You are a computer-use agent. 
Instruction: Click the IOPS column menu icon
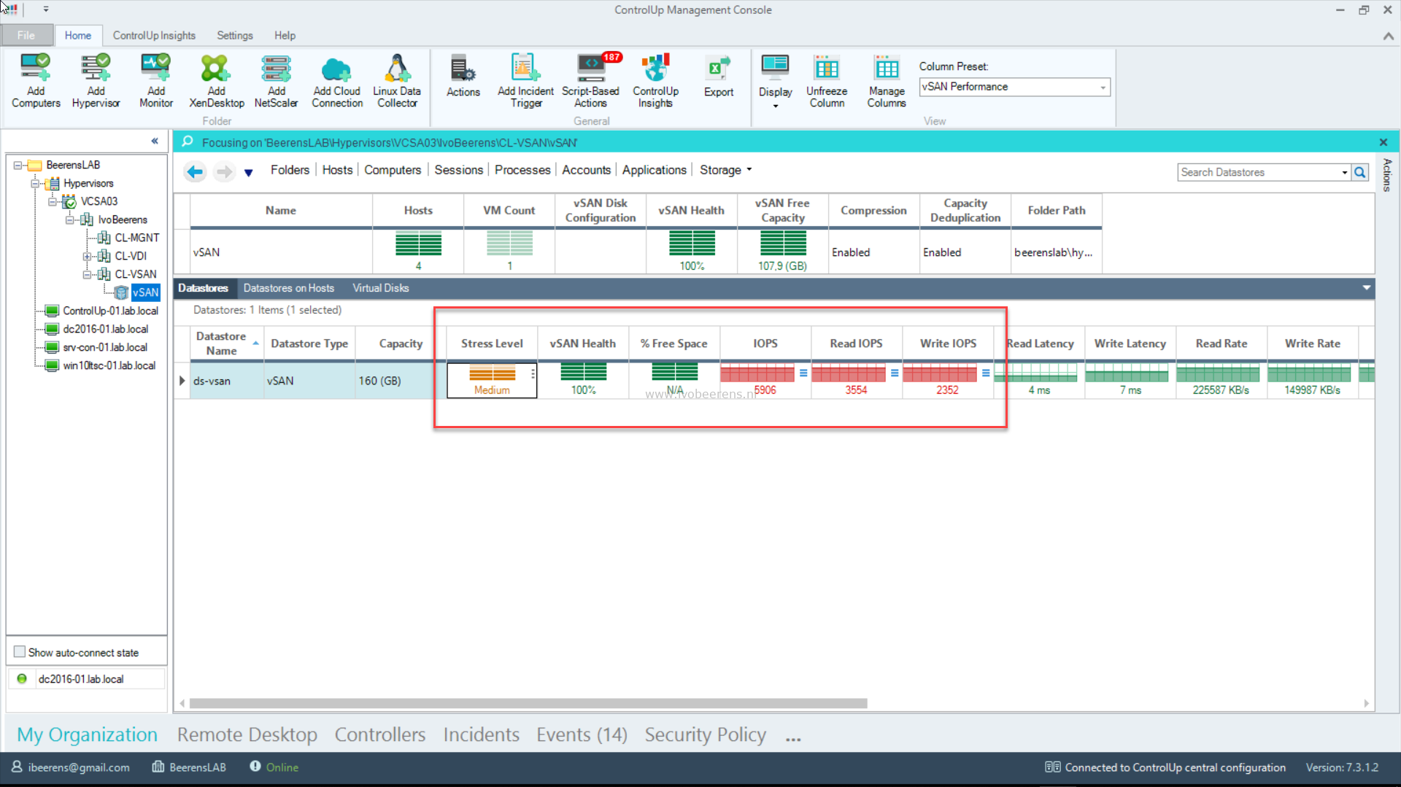click(803, 373)
